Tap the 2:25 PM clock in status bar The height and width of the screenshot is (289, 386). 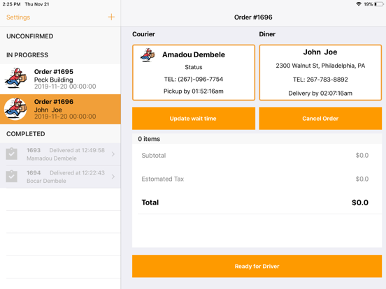12,4
